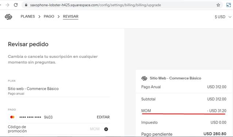Select the REVISAR step
Screen dimensions: 233x137
pyautogui.click(x=71, y=16)
